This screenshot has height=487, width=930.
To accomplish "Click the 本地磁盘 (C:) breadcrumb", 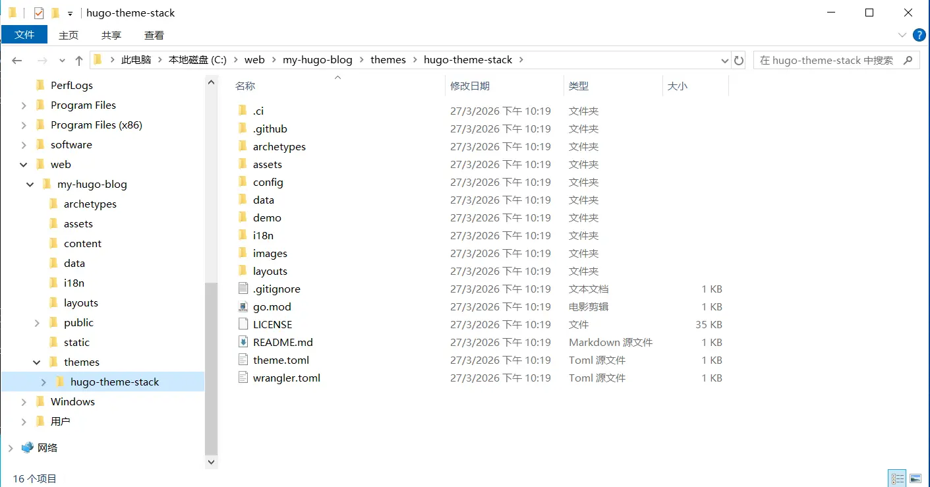I will (x=198, y=60).
